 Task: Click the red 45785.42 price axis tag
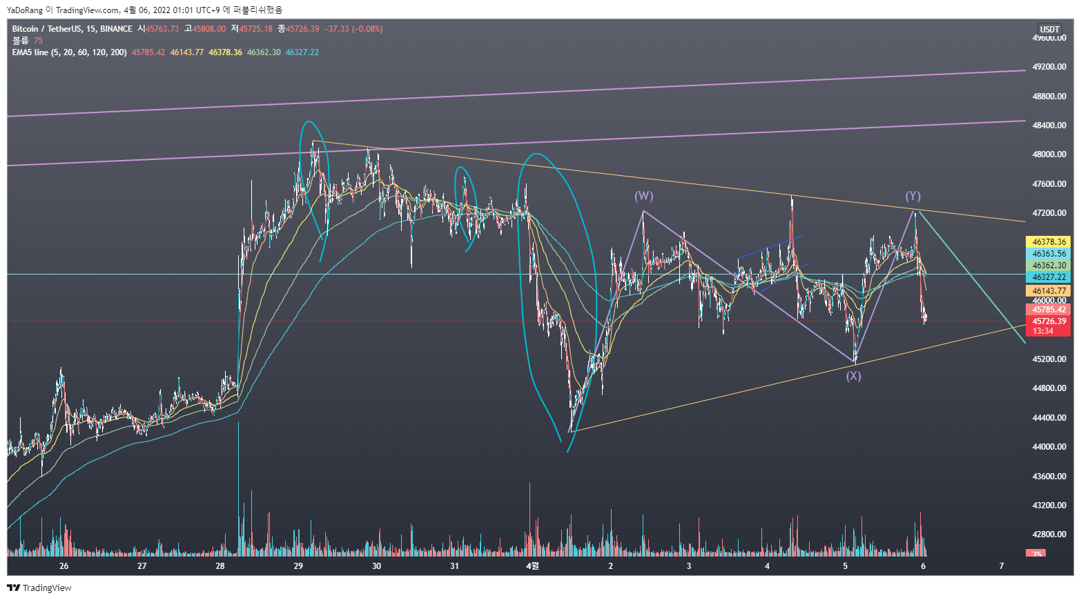point(1049,310)
